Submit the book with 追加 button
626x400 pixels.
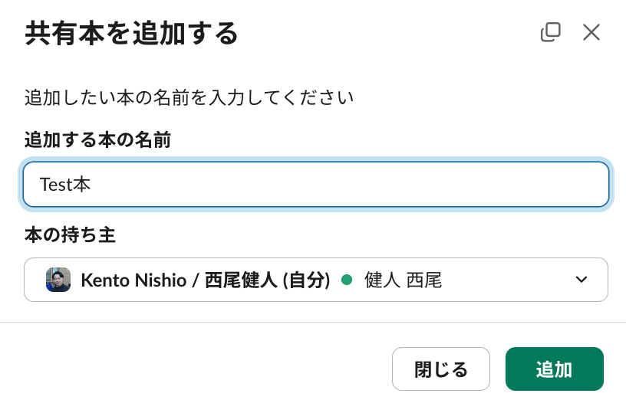click(x=555, y=369)
